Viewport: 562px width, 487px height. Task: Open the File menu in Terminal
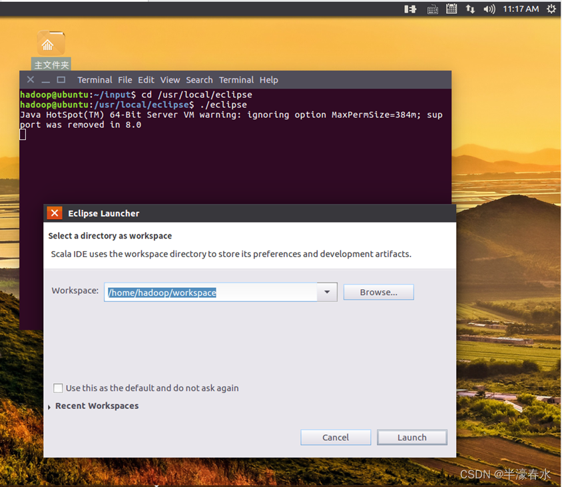point(125,80)
